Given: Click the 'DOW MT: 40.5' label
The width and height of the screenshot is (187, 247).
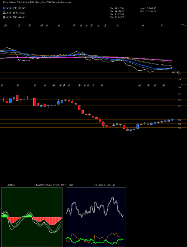Looking at the screenshot, I should (15, 13).
